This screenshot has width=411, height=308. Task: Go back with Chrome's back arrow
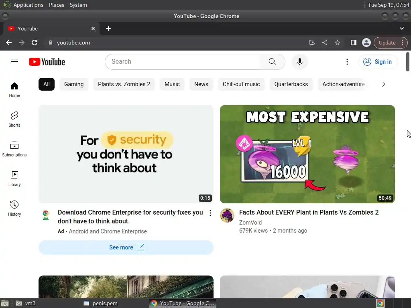point(9,43)
